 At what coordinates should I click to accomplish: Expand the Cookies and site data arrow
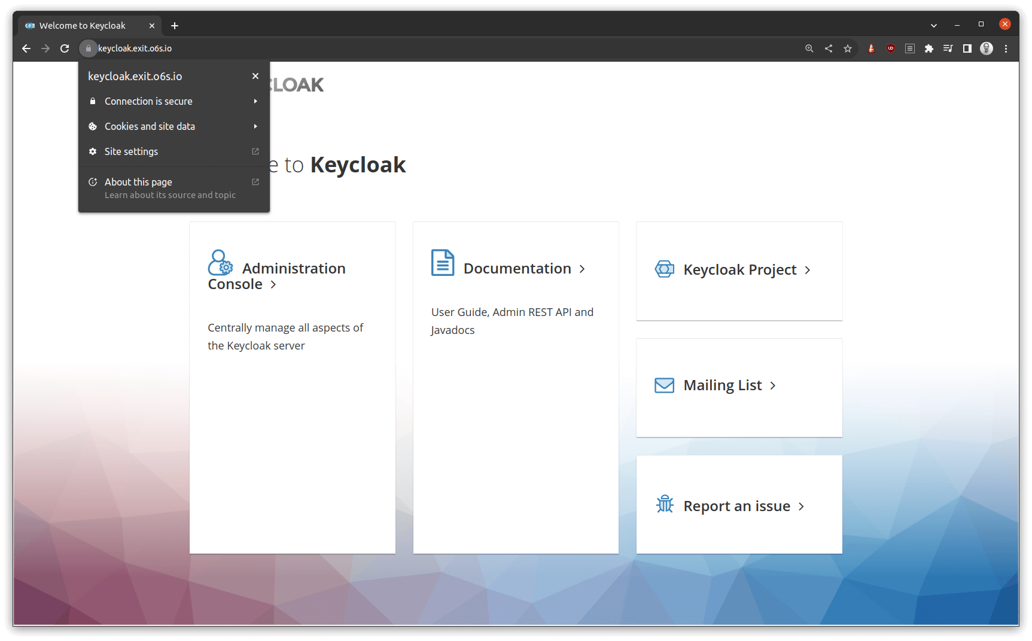(255, 126)
